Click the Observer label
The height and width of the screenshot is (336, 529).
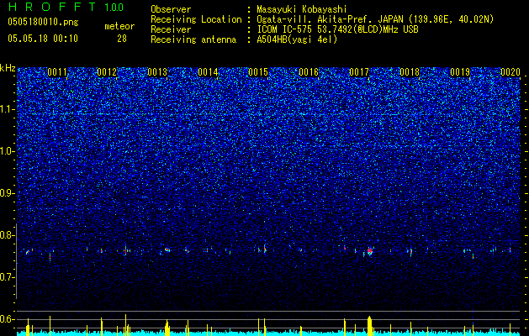pos(171,9)
